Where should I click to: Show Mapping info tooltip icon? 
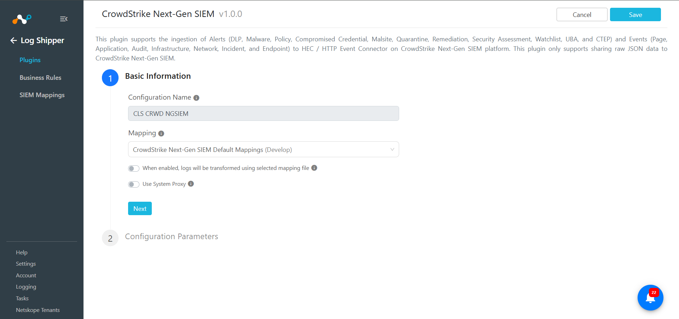coord(161,134)
